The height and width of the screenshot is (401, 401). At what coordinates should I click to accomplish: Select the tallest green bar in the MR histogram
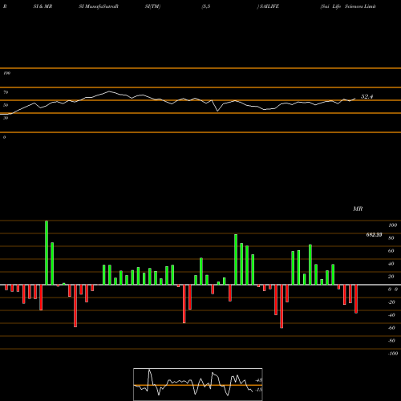pos(47,253)
